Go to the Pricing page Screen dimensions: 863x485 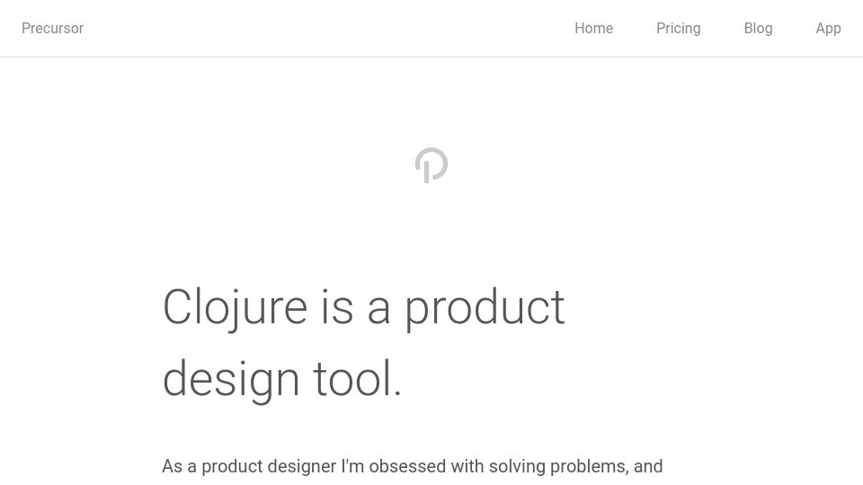678,28
